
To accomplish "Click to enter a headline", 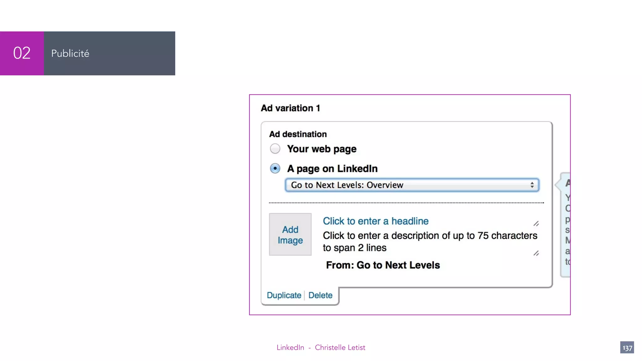I will (x=376, y=221).
